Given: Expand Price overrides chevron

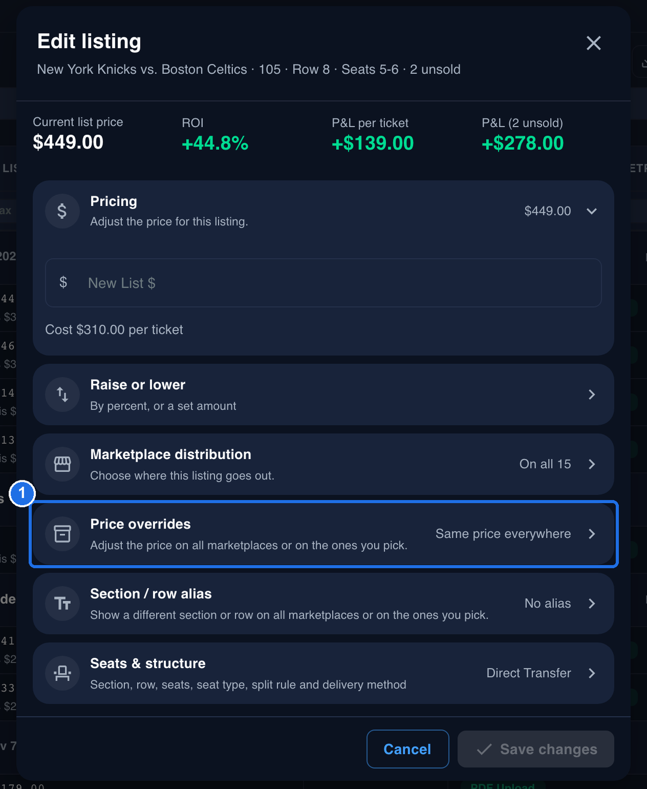Looking at the screenshot, I should [592, 534].
